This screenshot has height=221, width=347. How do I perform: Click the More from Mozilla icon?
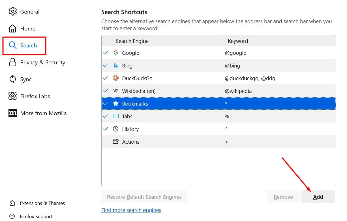click(12, 113)
